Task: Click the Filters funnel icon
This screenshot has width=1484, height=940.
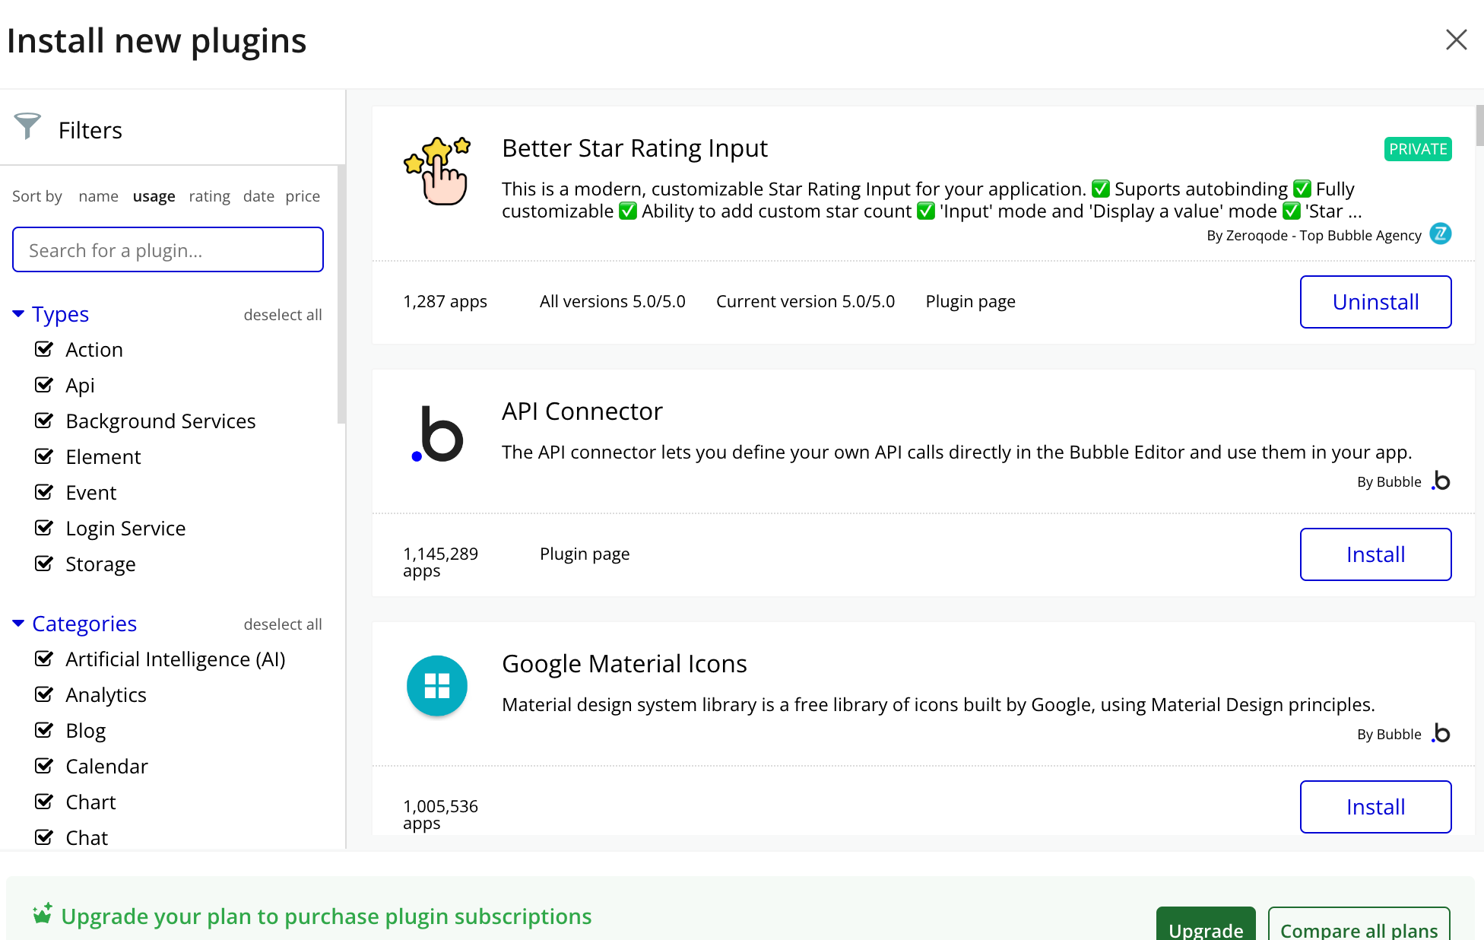Action: [x=27, y=126]
